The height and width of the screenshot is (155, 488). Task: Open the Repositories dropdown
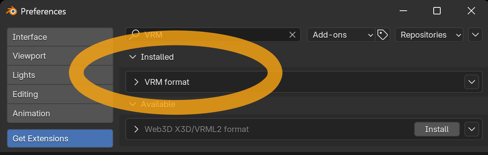429,35
